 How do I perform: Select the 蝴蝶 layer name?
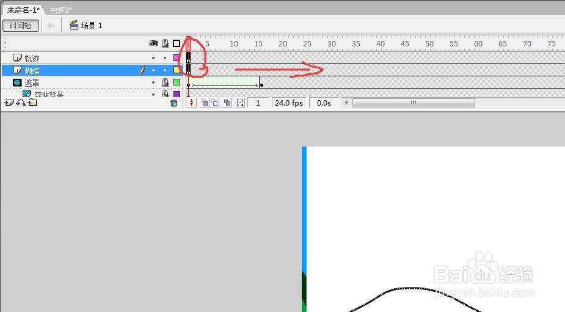tap(32, 71)
